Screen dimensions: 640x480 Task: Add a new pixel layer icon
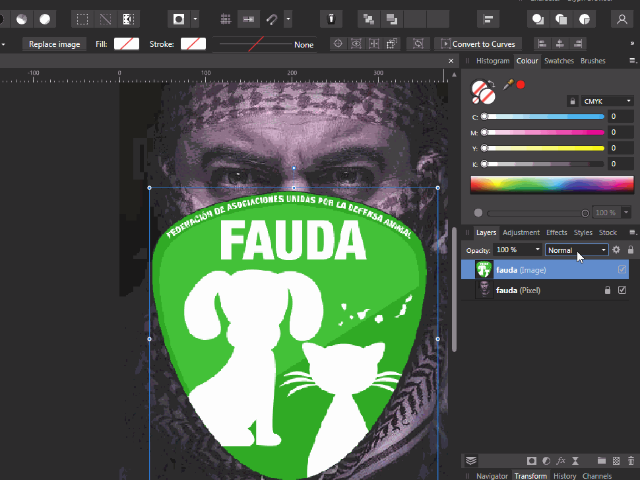coord(616,461)
